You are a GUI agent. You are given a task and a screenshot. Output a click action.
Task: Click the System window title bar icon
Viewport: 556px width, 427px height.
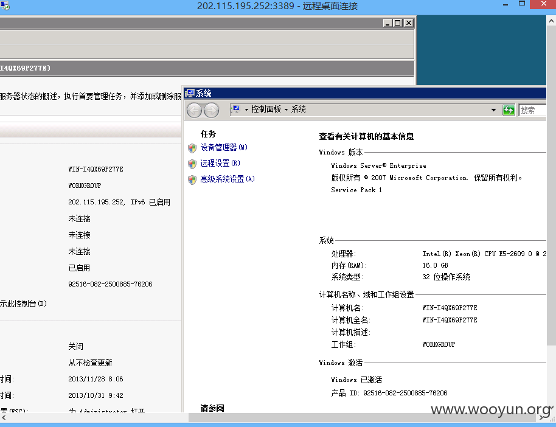(x=190, y=93)
